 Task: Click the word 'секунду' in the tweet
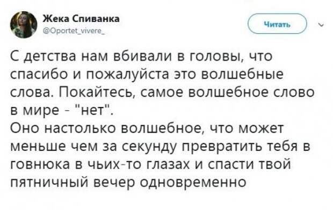pyautogui.click(x=149, y=148)
